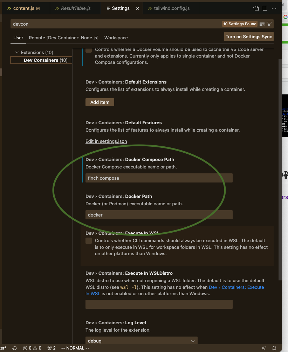Click the Docker Path input field
The width and height of the screenshot is (288, 352).
[159, 215]
